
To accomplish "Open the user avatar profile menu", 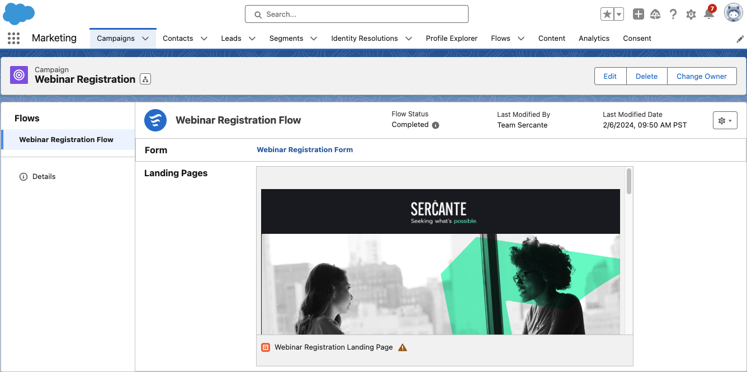I will tap(734, 13).
